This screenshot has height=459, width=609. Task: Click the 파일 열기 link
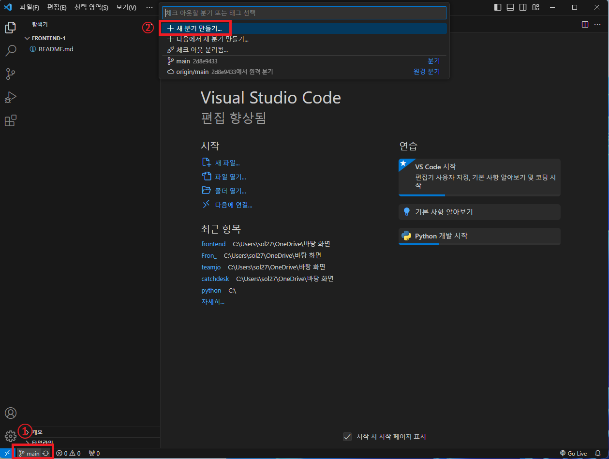point(224,177)
